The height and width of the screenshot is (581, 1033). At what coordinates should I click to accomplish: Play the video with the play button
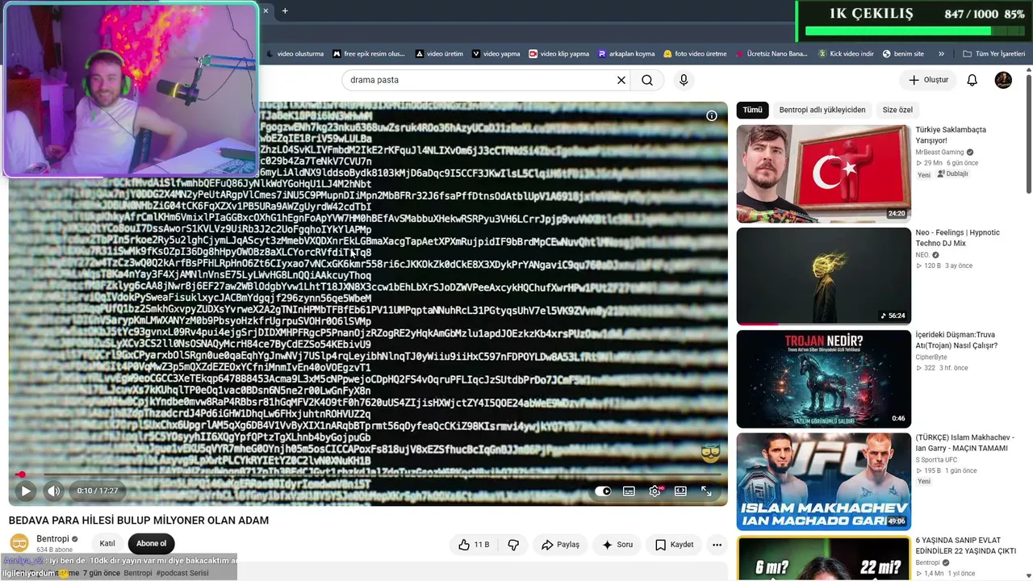[26, 491]
